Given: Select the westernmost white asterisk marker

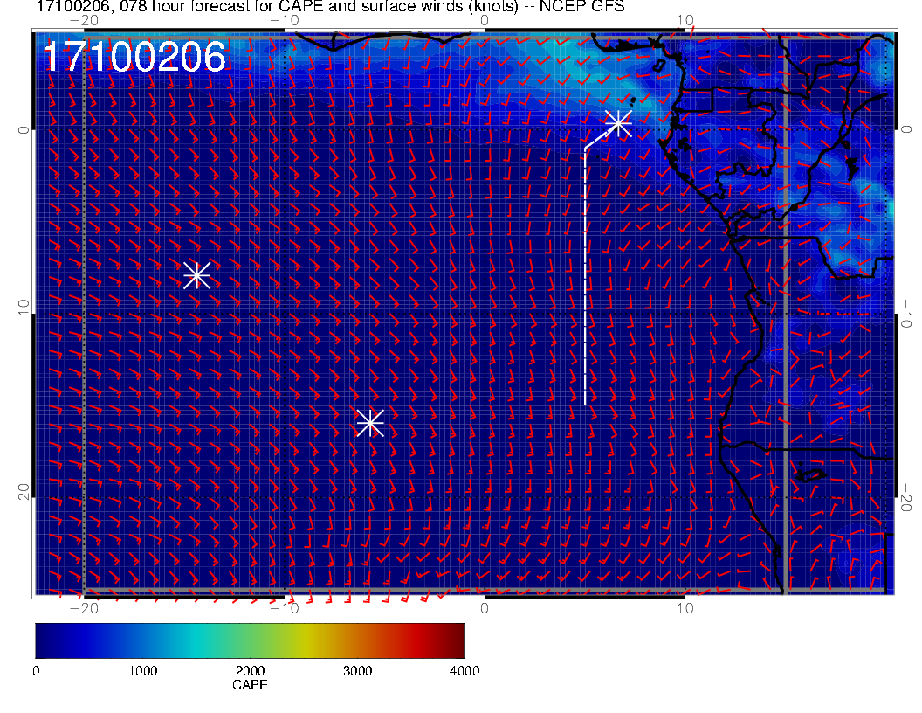Looking at the screenshot, I should click(197, 275).
